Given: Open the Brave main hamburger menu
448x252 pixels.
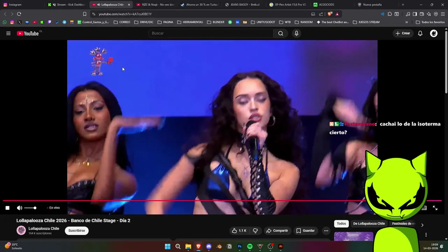Looking at the screenshot, I should (443, 14).
